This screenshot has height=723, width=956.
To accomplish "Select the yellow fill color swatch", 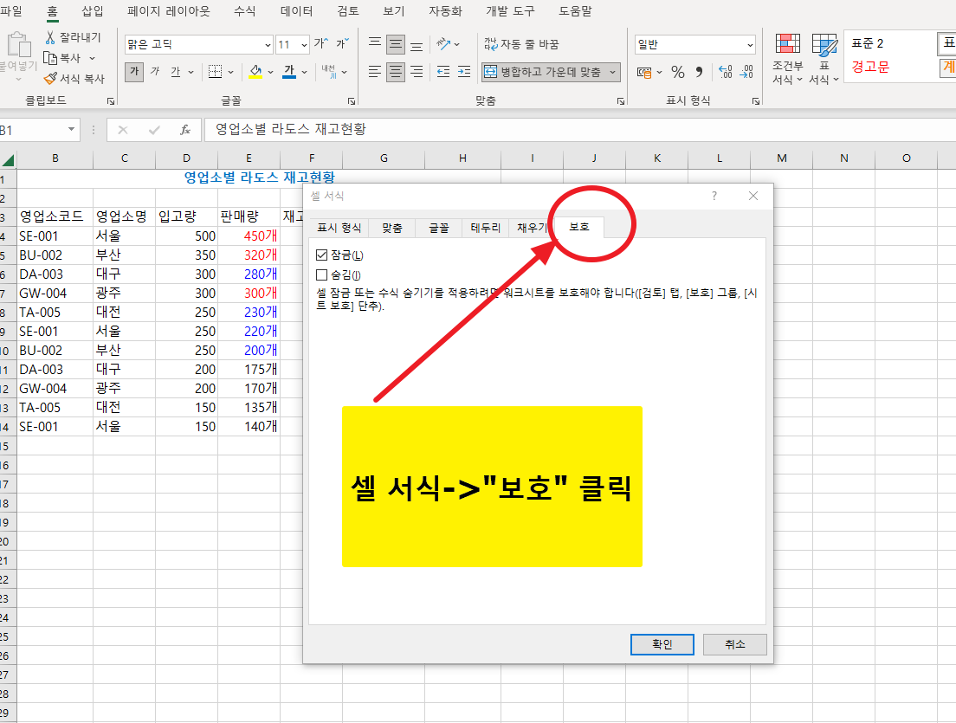I will pos(255,79).
